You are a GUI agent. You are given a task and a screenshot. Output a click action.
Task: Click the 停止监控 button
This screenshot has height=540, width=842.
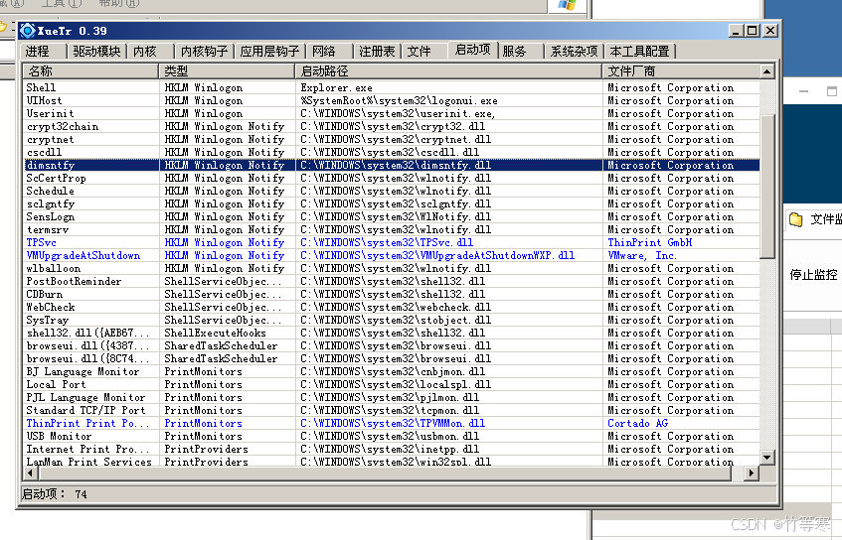[813, 275]
